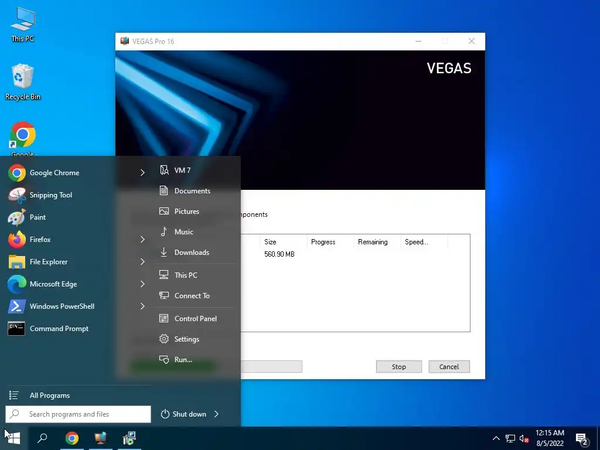Image resolution: width=600 pixels, height=450 pixels.
Task: Switch to VEGAS Pro taskbar icon
Action: [x=101, y=438]
